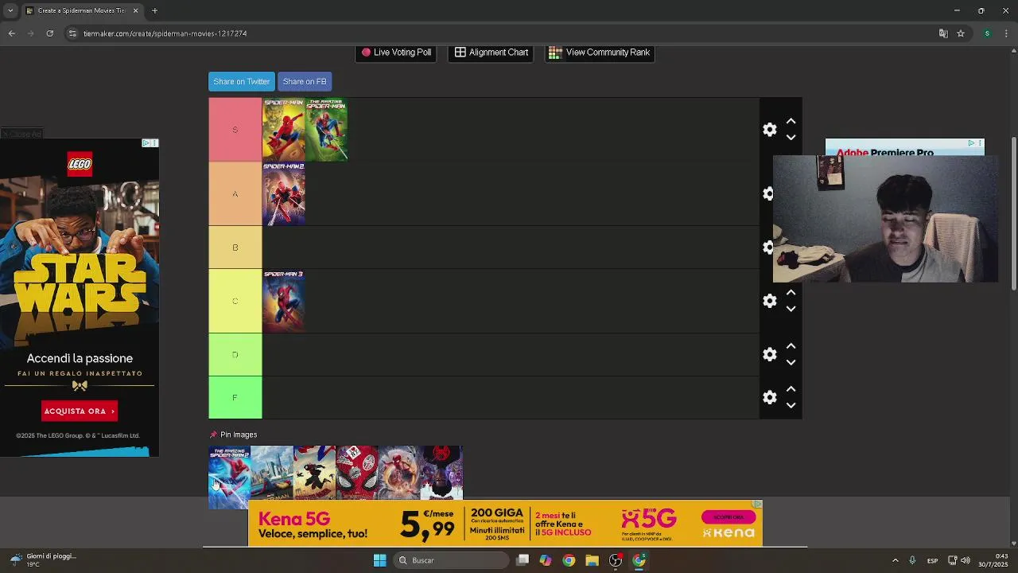Open settings gear for S tier row
This screenshot has height=573, width=1018.
coord(769,129)
